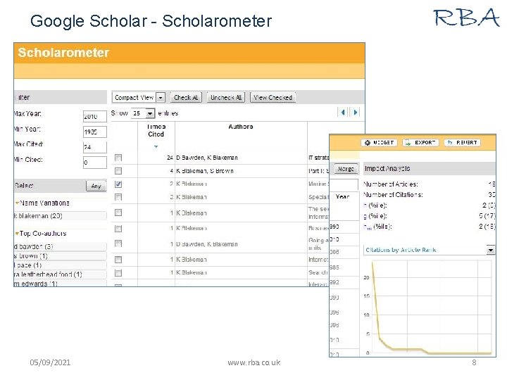Click the Min Year input field
This screenshot has height=380, width=507.
(95, 132)
